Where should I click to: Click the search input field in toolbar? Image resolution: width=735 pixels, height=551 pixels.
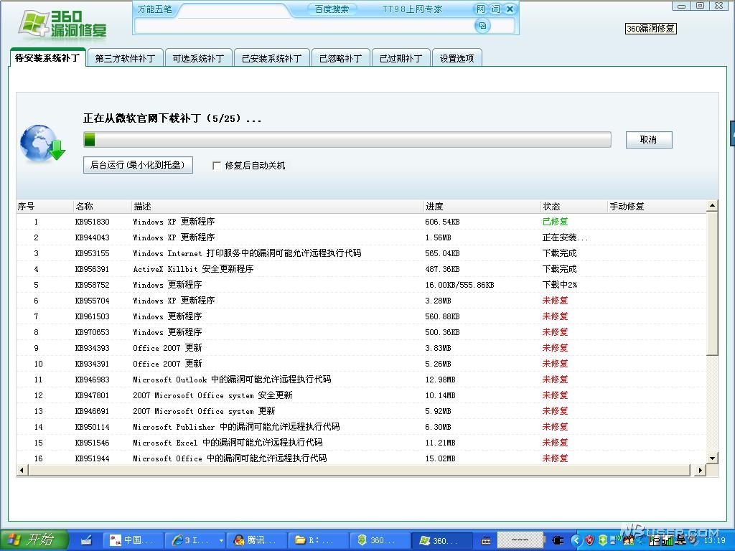coord(304,26)
